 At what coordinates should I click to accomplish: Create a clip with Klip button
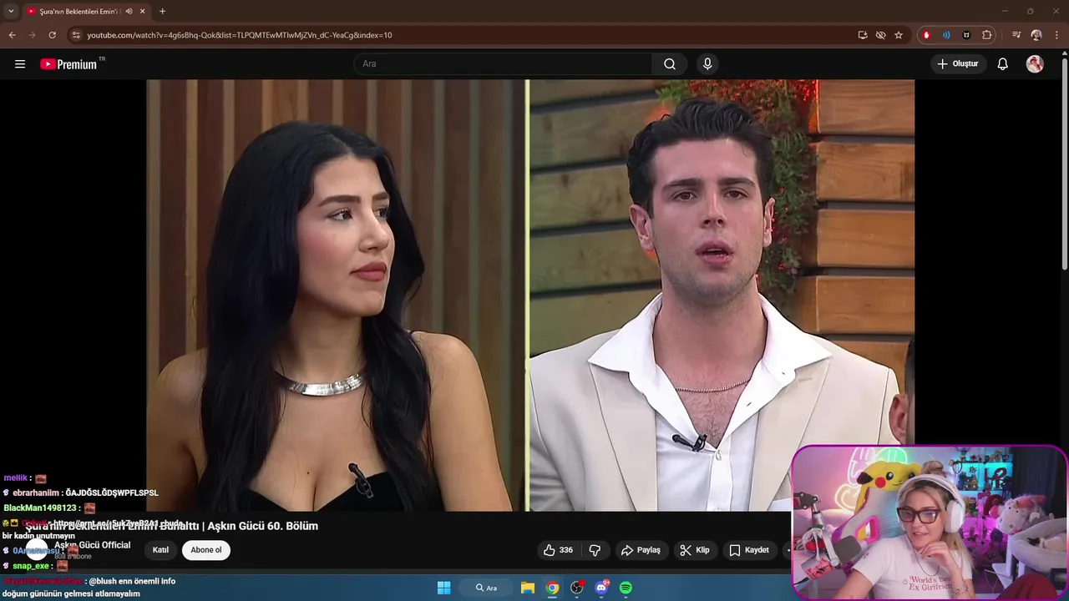(x=695, y=550)
